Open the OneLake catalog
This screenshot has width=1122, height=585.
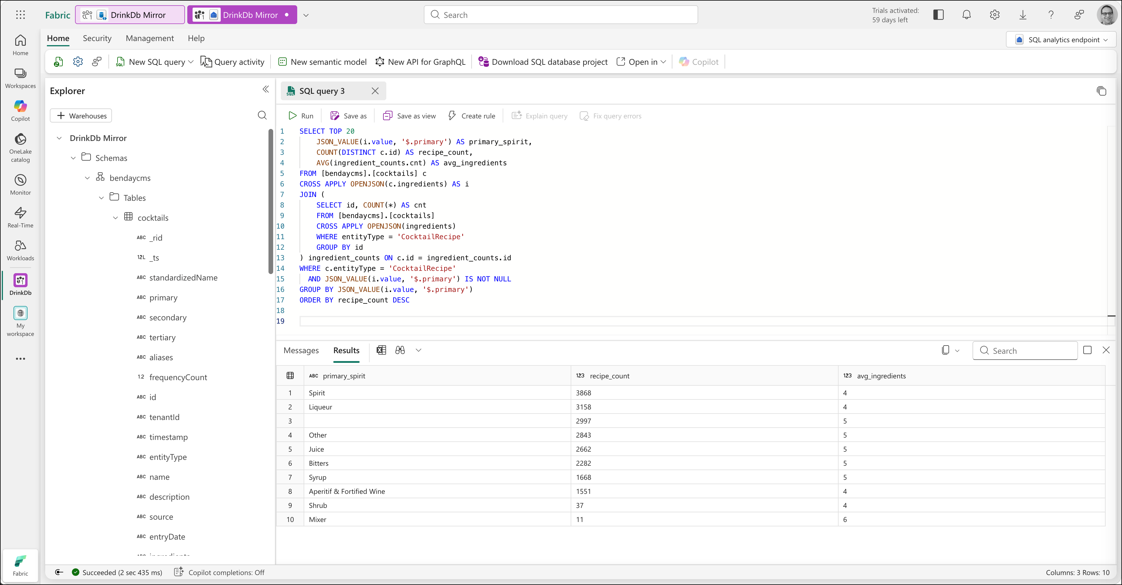click(x=21, y=148)
